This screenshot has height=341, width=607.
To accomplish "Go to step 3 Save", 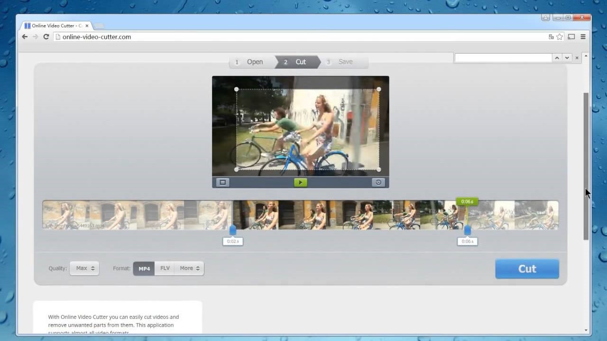I will [x=343, y=62].
